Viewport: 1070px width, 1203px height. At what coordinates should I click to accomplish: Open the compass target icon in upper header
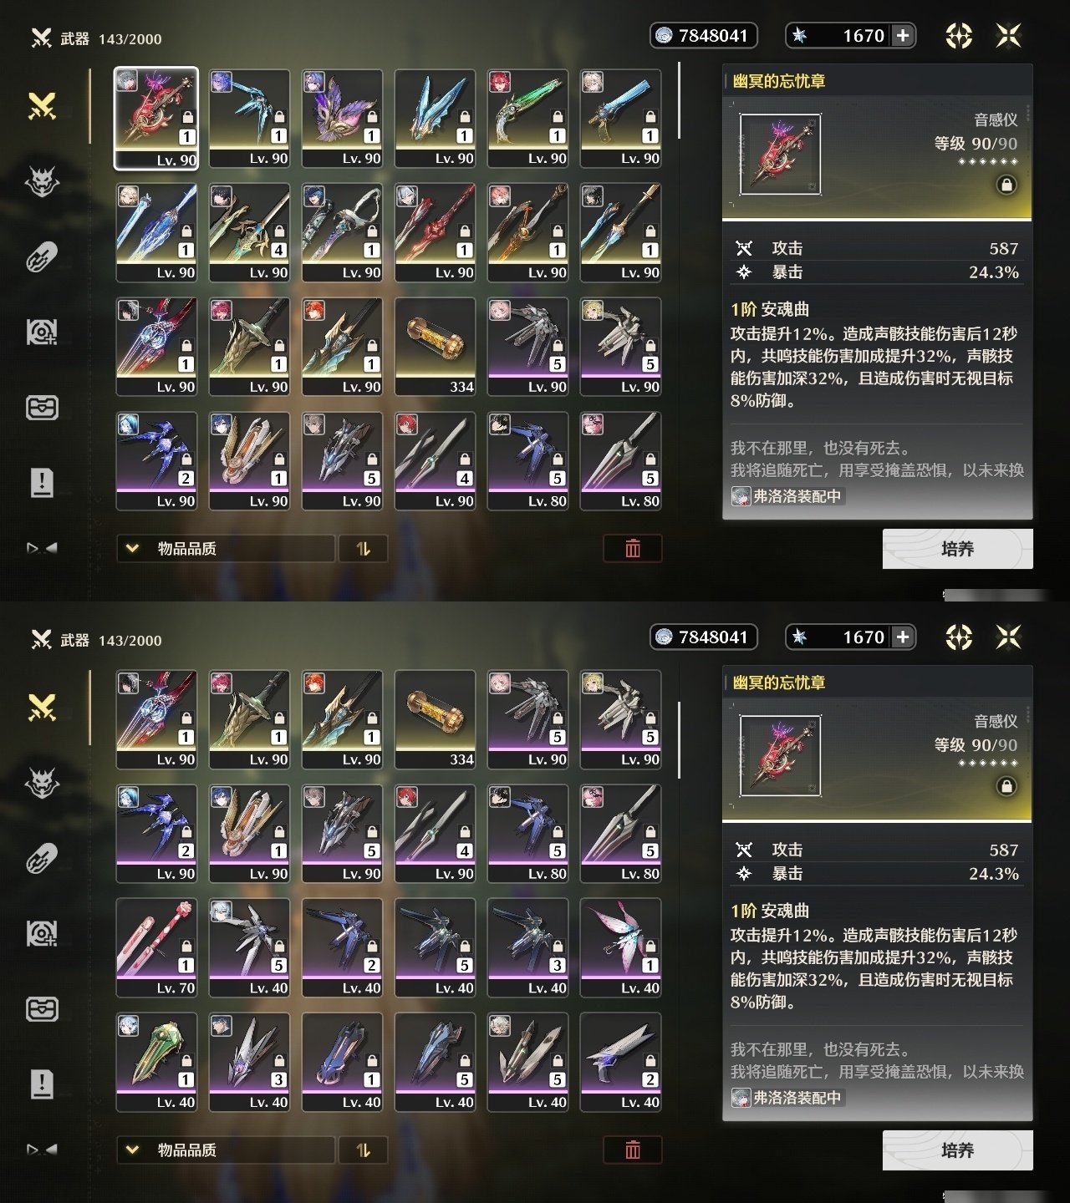tap(959, 36)
